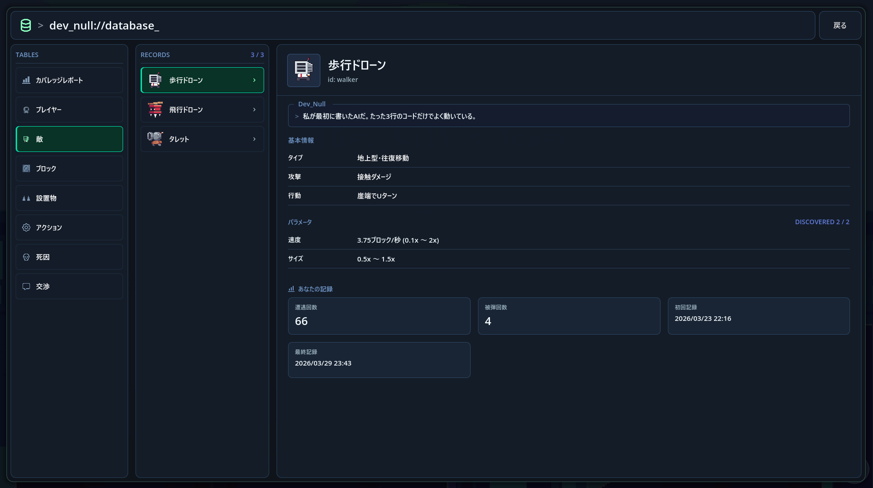The width and height of the screenshot is (873, 488).
Task: Open the アクション table
Action: [69, 227]
